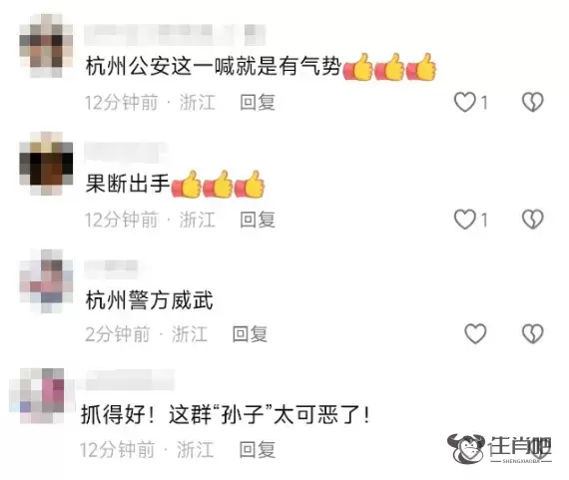
Task: Click the 生肖吧 watermark logo
Action: 500,449
